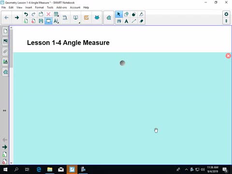This screenshot has height=174, width=232.
Task: Switch sidebar side with double-arrow icon
Action: 4,111
